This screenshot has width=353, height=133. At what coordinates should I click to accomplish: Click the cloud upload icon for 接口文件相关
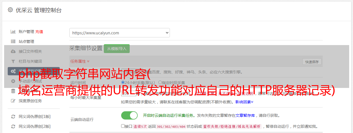tap(13, 51)
